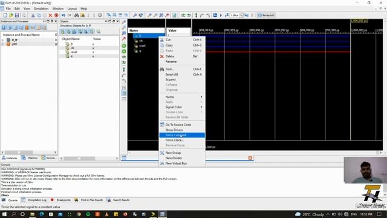Click Expand in the context menu
Screen dimensions: 387x218
(182, 79)
